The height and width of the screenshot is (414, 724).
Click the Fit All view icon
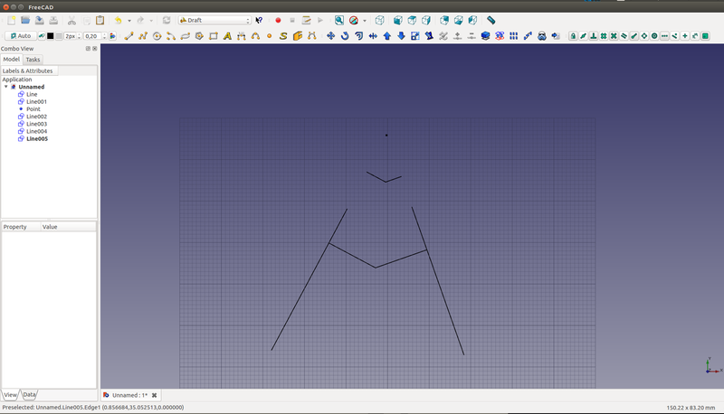click(x=338, y=19)
